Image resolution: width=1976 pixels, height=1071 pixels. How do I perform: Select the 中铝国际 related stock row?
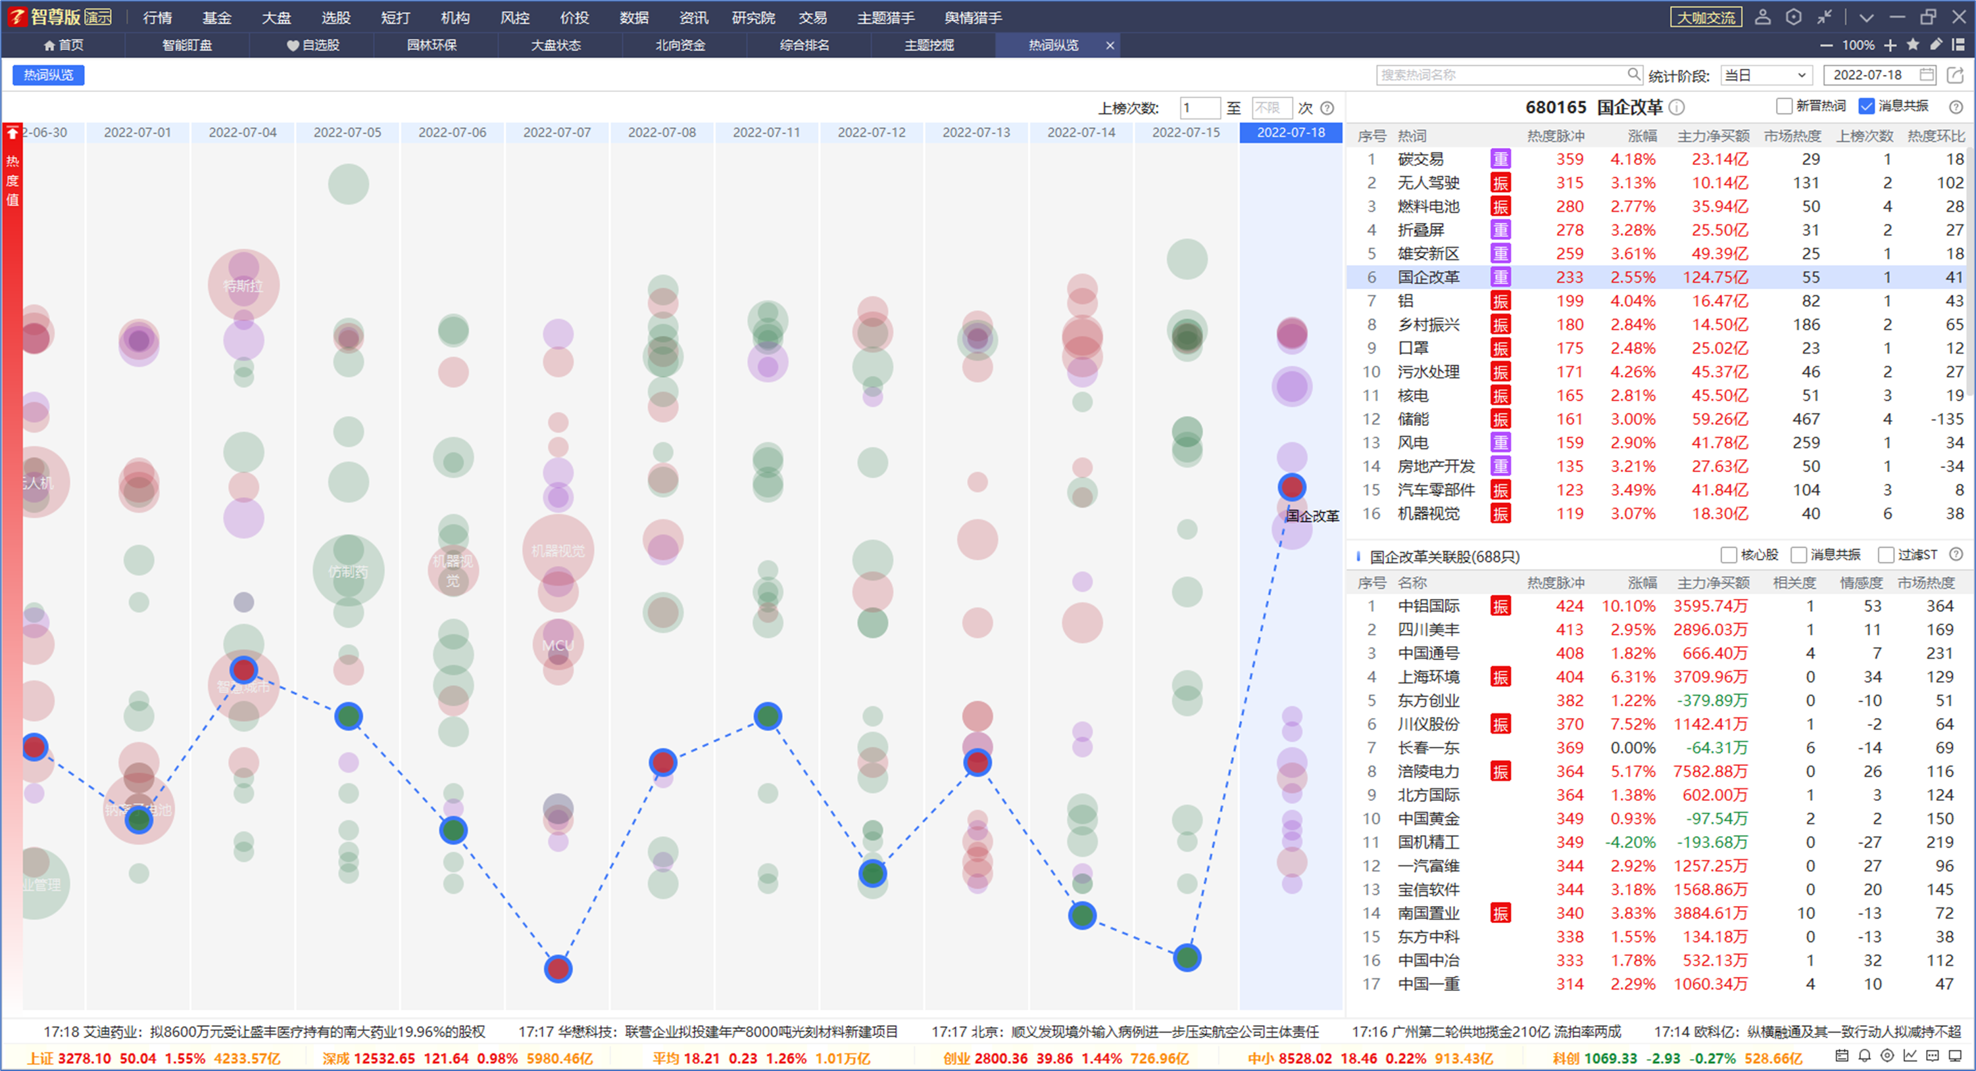tap(1660, 606)
